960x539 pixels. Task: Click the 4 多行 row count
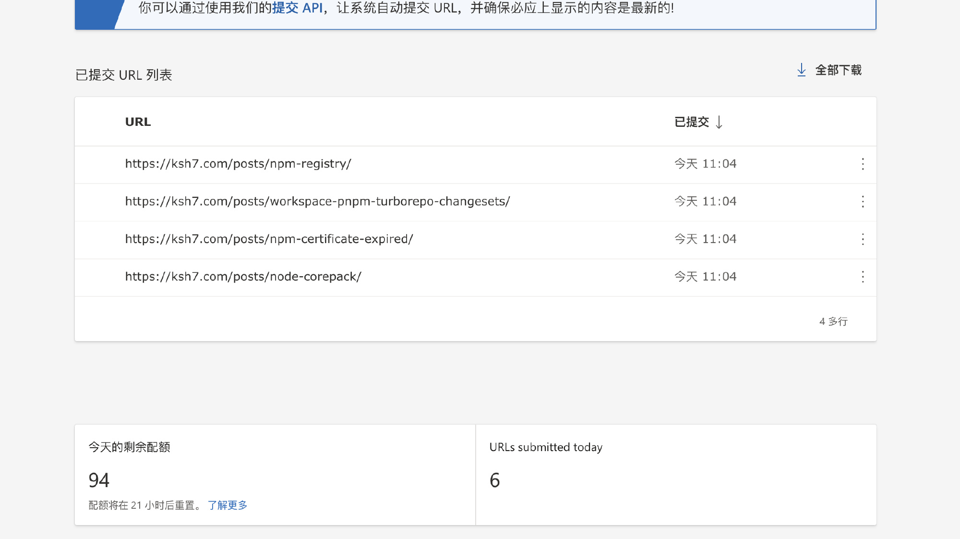pyautogui.click(x=833, y=321)
